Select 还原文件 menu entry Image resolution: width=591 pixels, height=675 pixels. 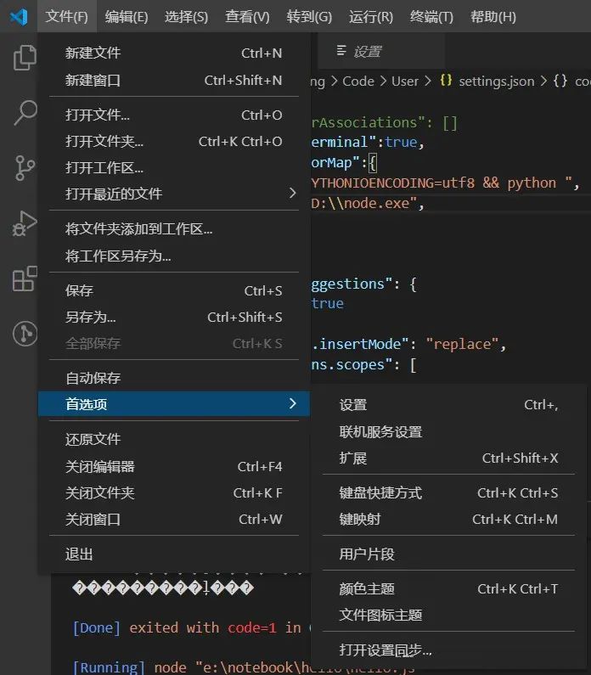tap(174, 439)
